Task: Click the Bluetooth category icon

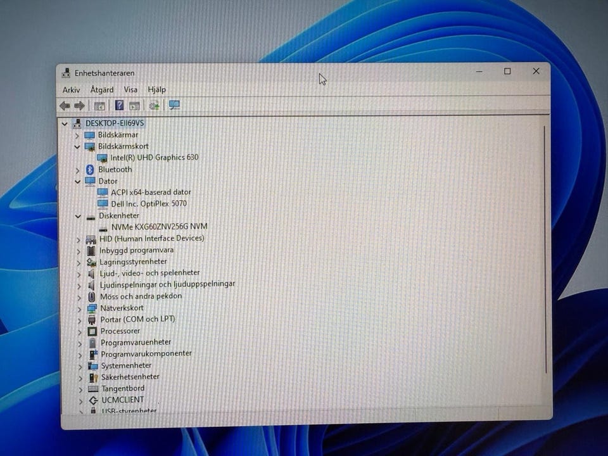Action: (x=90, y=170)
